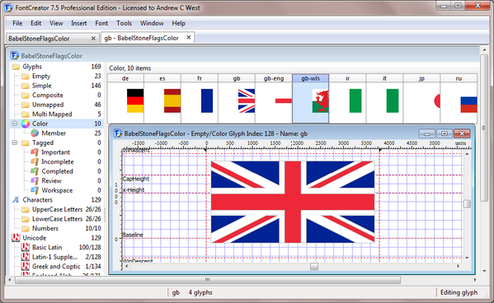Click the Basic Latin Unicode icon
Image resolution: width=494 pixels, height=303 pixels.
pyautogui.click(x=26, y=247)
